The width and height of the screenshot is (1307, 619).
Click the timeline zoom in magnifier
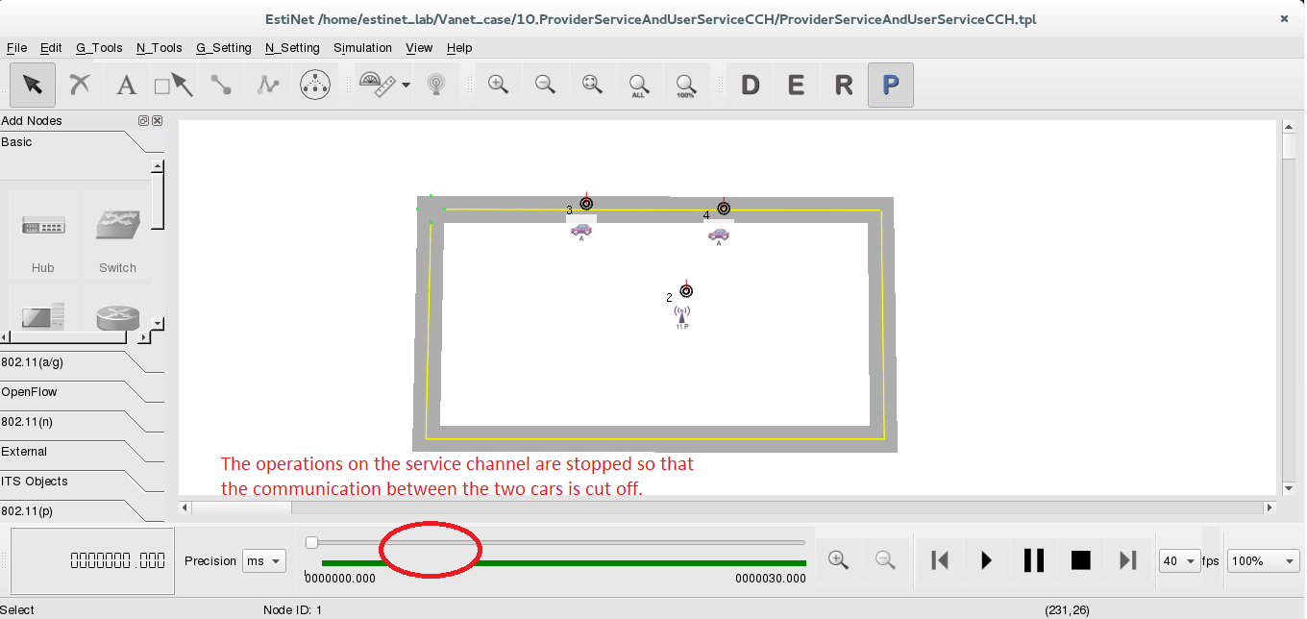tap(838, 560)
